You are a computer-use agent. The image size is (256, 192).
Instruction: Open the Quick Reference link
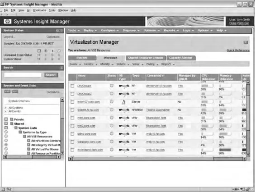click(x=238, y=50)
